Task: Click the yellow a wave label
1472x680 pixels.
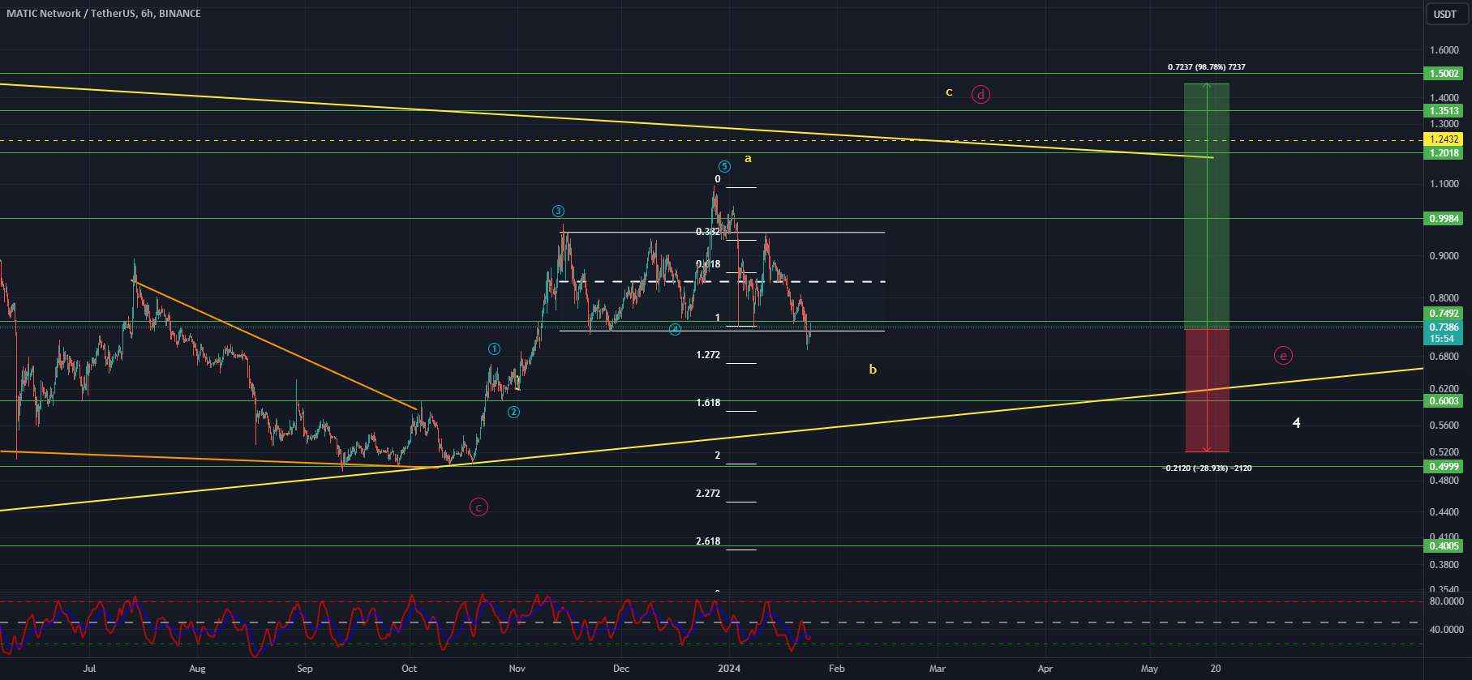Action: [x=748, y=159]
